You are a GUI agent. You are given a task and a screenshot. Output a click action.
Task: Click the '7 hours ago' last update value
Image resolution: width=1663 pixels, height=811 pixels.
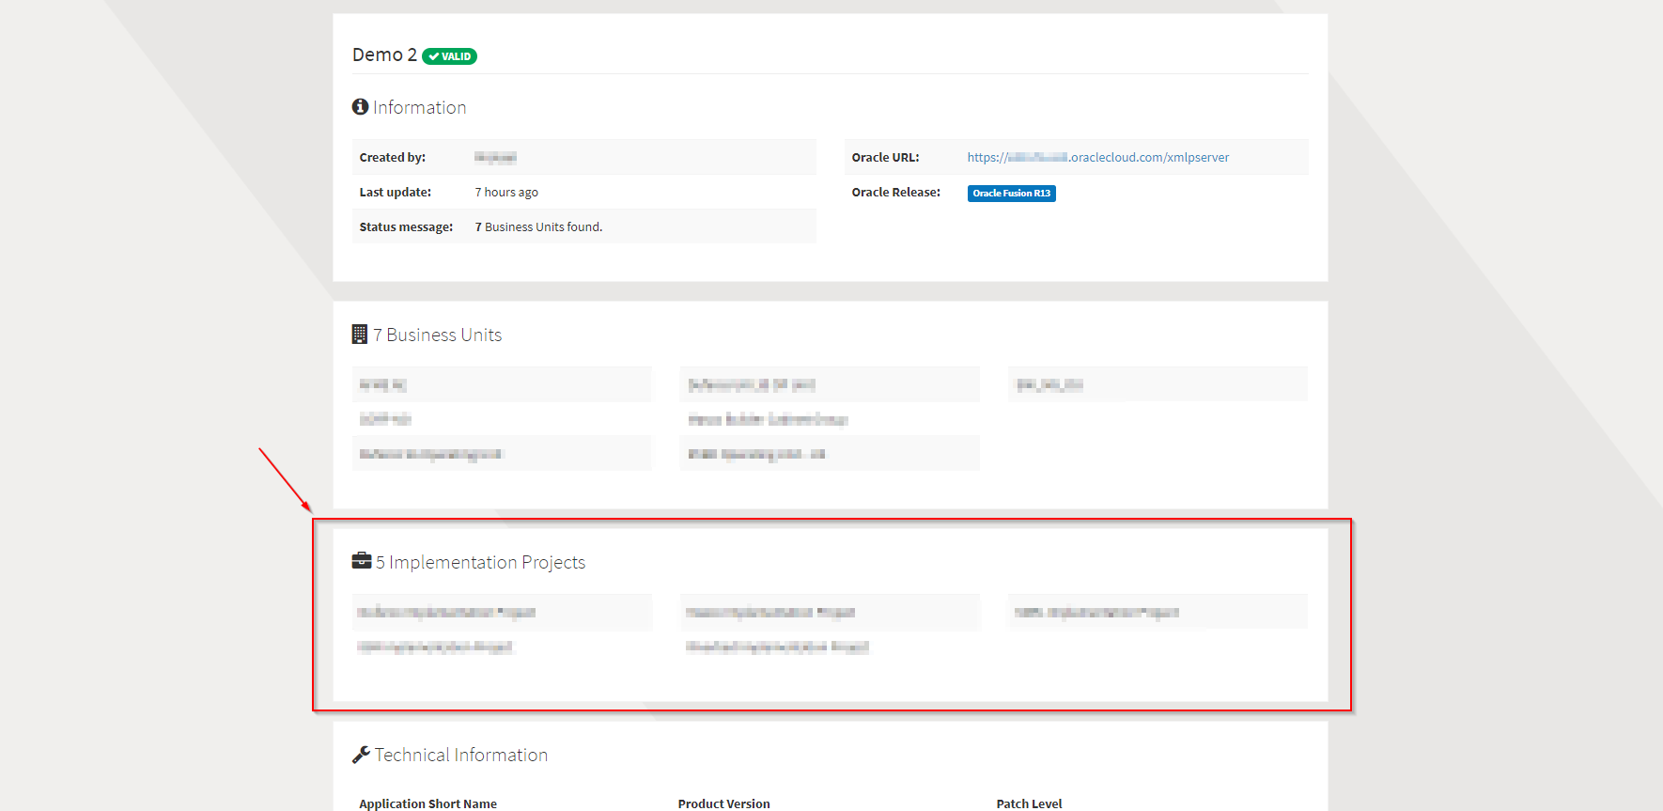pos(506,193)
